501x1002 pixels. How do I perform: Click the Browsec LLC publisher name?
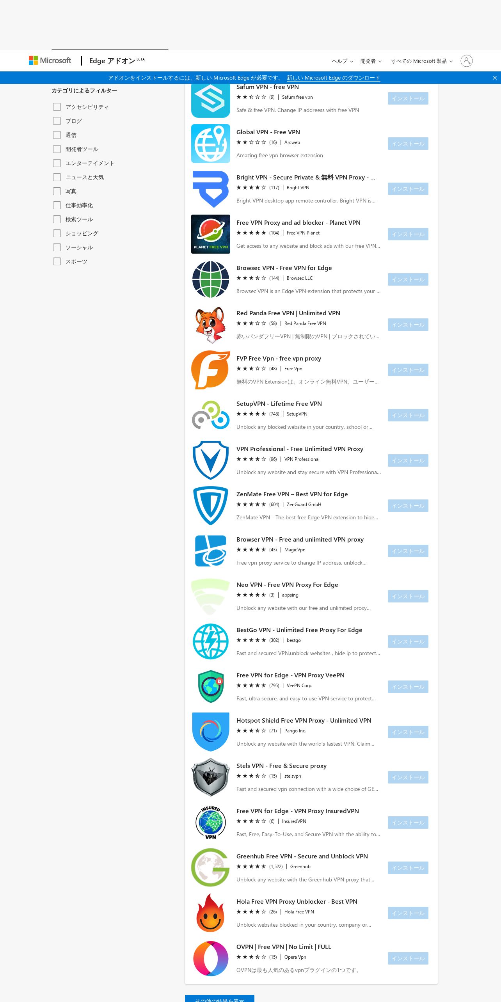tap(300, 278)
